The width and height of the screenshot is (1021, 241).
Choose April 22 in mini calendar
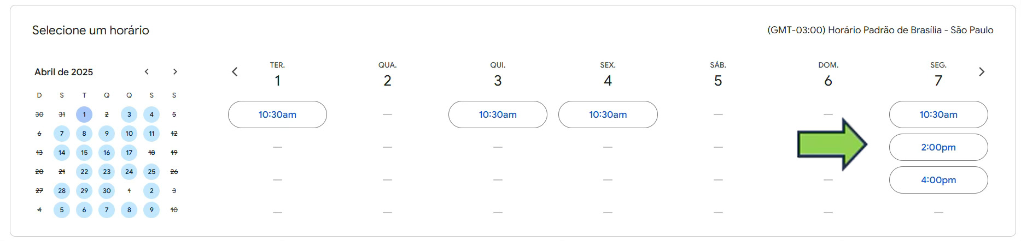[84, 172]
